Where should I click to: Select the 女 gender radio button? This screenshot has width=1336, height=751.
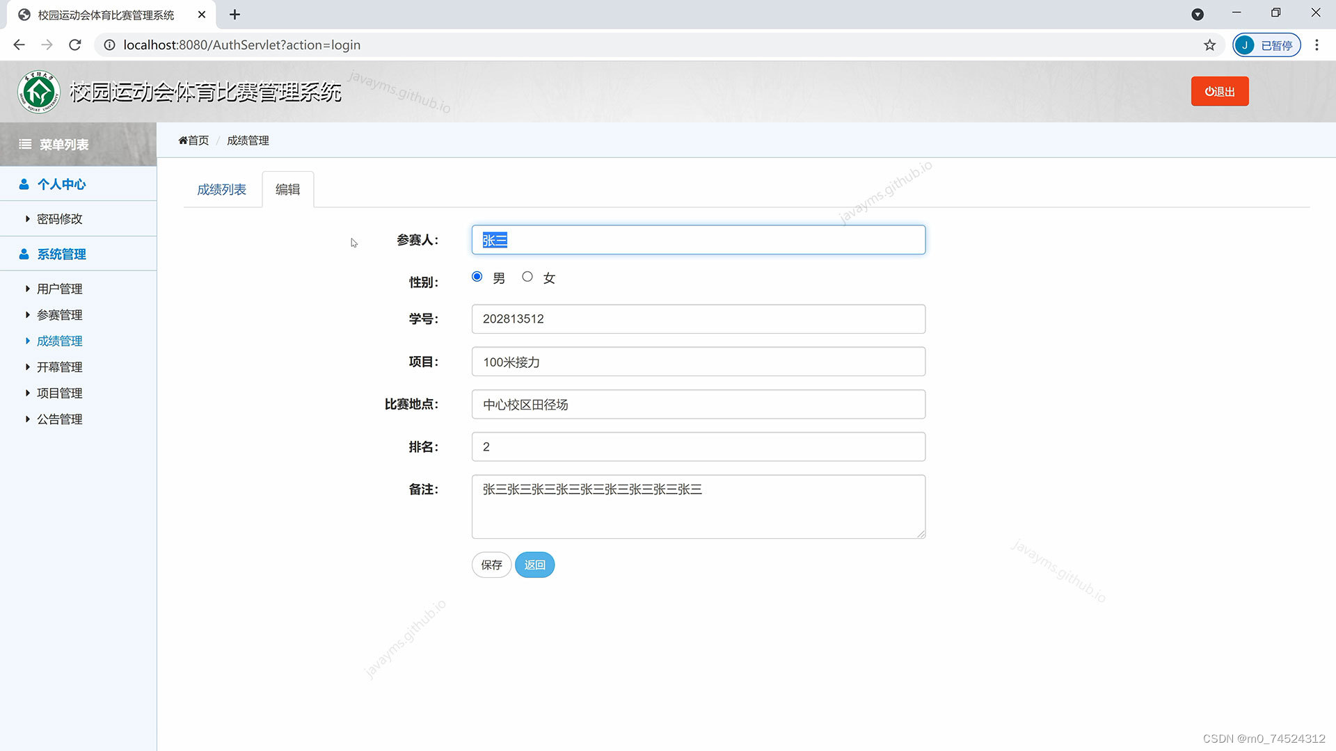click(x=527, y=277)
